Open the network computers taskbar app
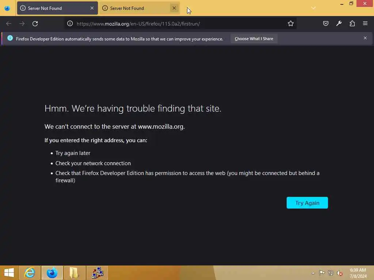 97,273
